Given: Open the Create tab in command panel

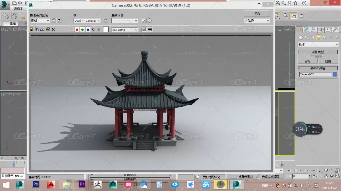Looking at the screenshot, I should click(299, 30).
